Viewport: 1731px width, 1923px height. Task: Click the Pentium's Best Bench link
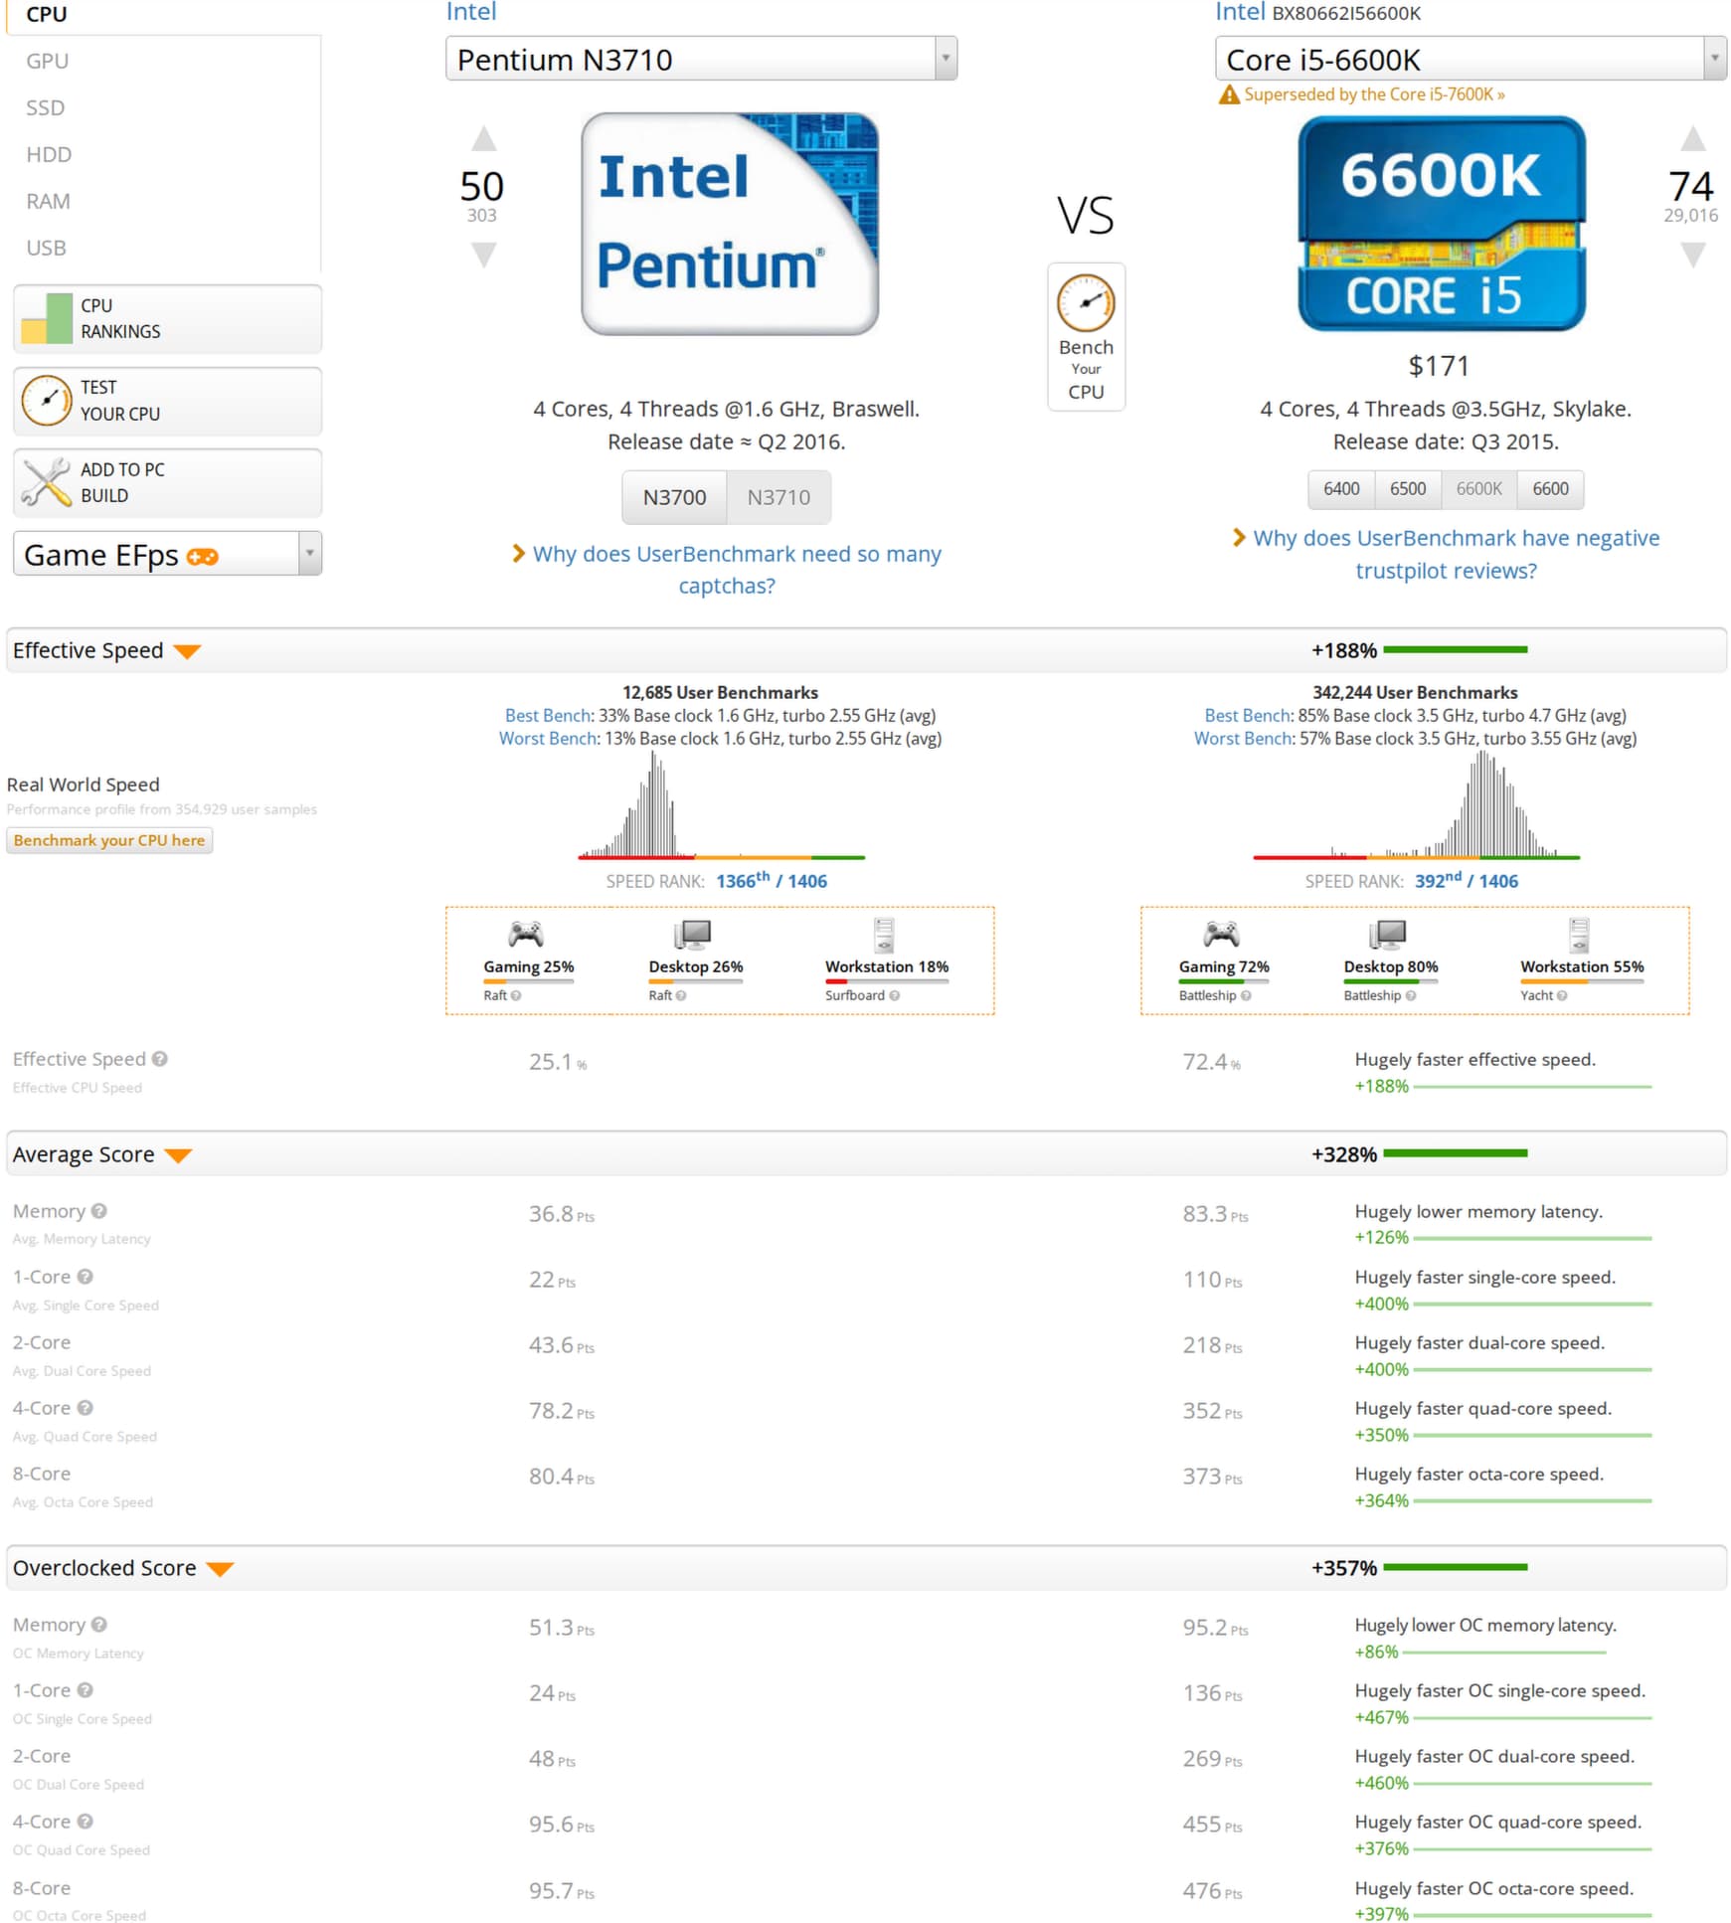pyautogui.click(x=548, y=715)
